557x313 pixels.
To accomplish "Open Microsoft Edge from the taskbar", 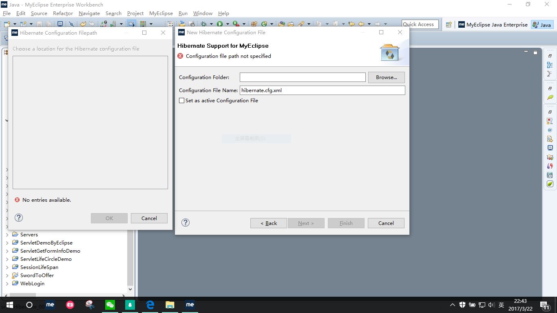I will [x=150, y=305].
